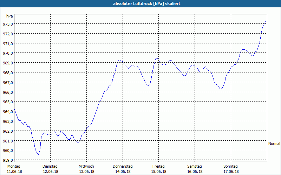The width and height of the screenshot is (281, 175).
Task: Click the 961,0 y-axis value
Action: point(8,141)
